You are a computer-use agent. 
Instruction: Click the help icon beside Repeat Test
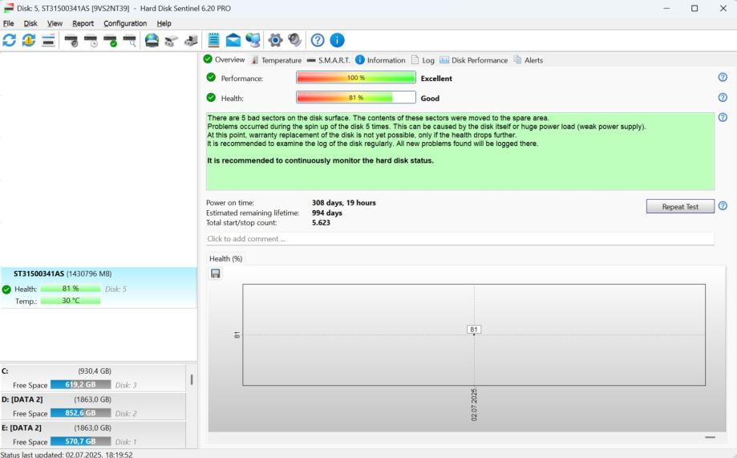point(723,206)
